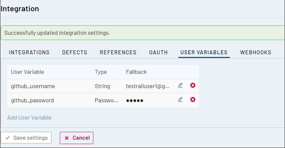The image size is (285, 148).
Task: Edit the github_username variable
Action: click(180, 85)
